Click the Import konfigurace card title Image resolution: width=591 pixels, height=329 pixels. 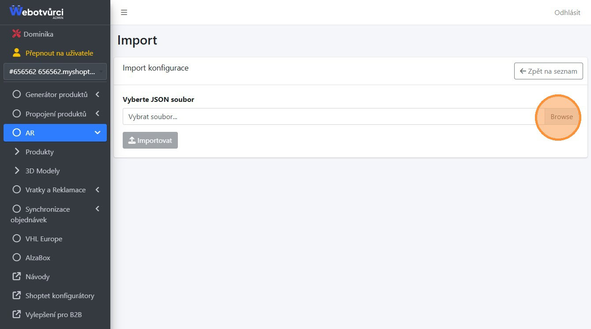155,68
